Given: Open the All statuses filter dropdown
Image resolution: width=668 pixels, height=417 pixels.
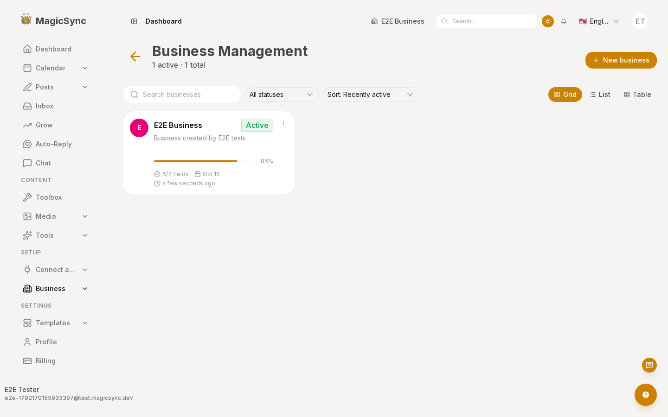Looking at the screenshot, I should pyautogui.click(x=282, y=95).
